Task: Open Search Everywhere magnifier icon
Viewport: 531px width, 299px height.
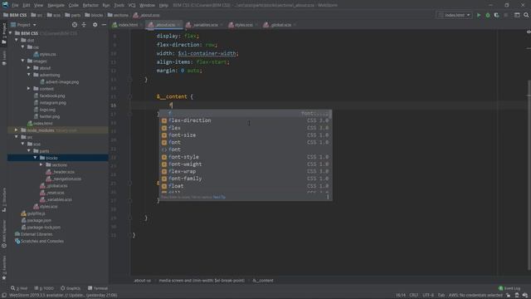Action: click(x=526, y=15)
